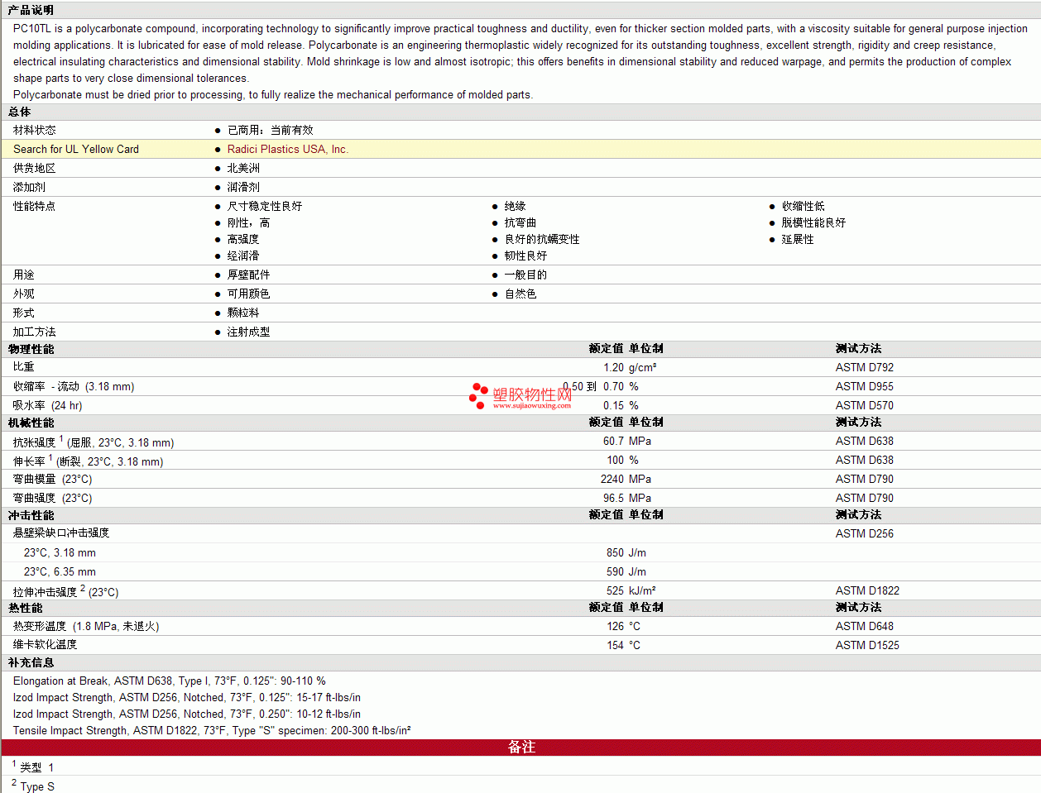1041x793 pixels.
Task: Select the specific gravity value 1.20
Action: (x=613, y=367)
